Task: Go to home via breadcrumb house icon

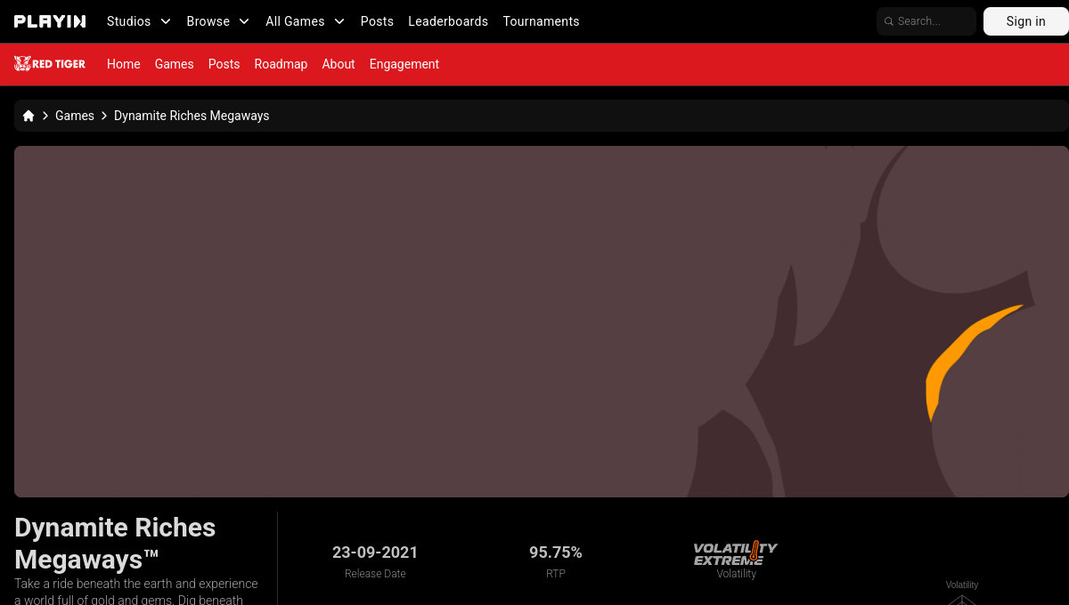Action: point(29,116)
